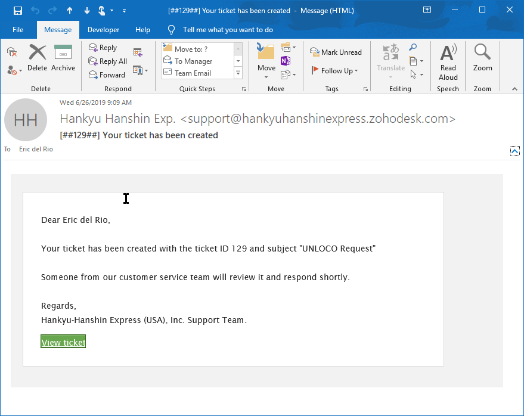Click the Ignore conversation icon
Screen dimensions: 524x416
pos(12,52)
